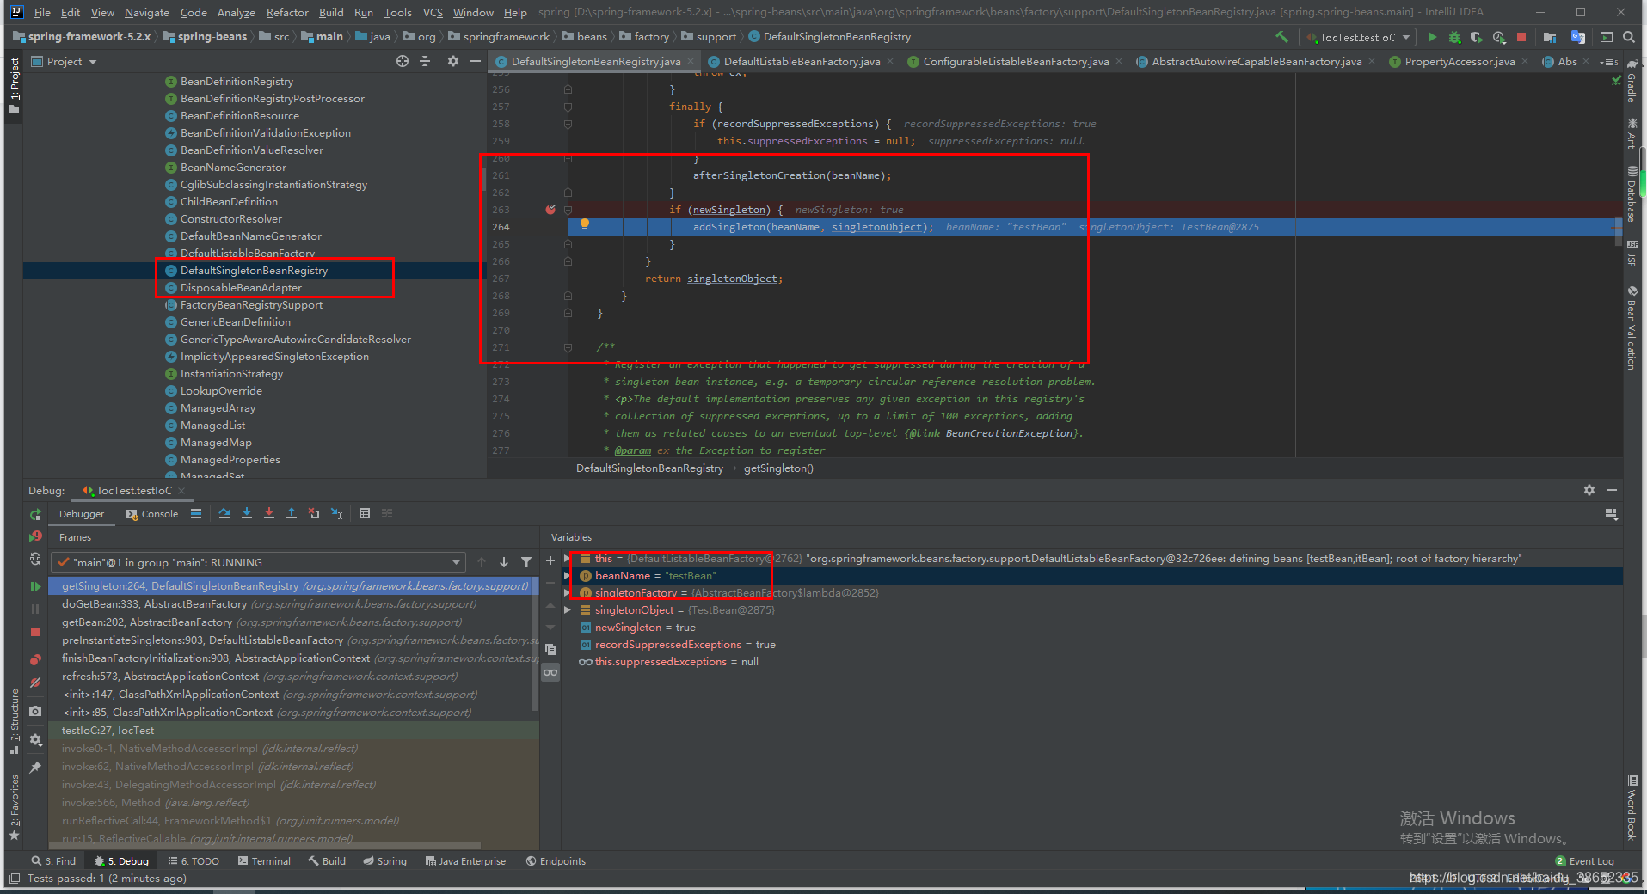Open the IocTest.testIoC run configuration dropdown
Screen dimensions: 1647x894
tap(1358, 37)
